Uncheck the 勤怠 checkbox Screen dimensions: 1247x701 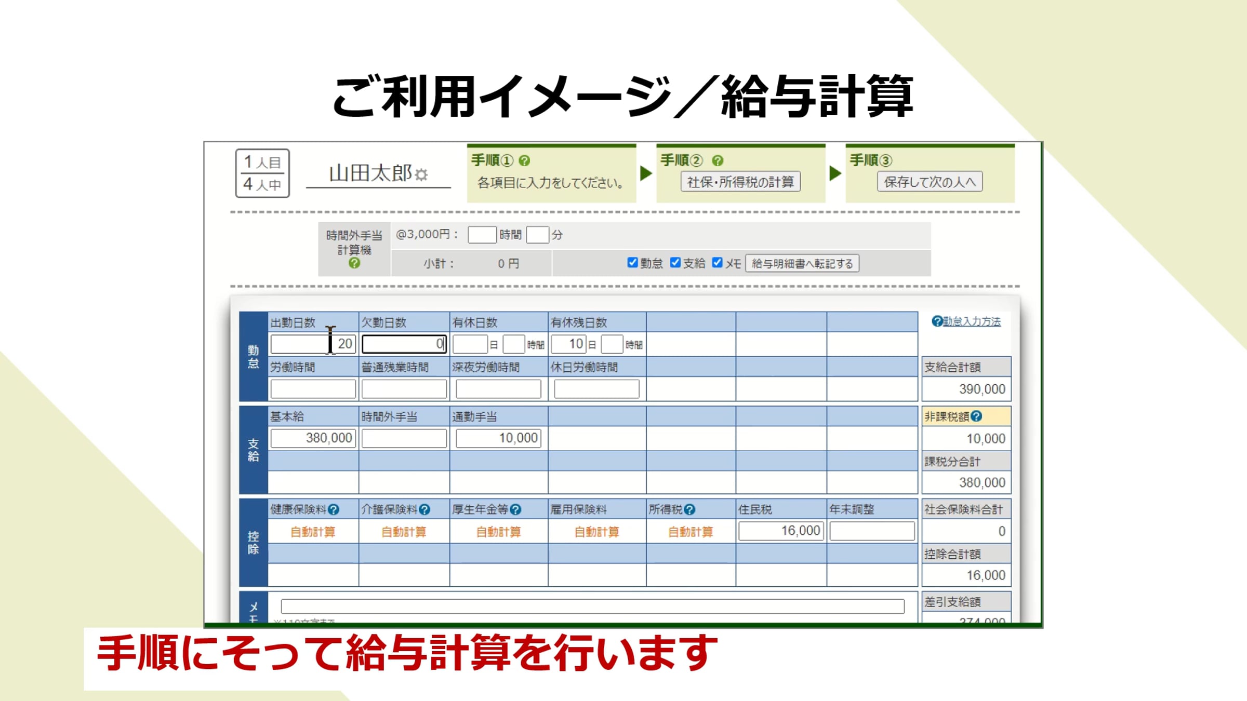coord(632,263)
